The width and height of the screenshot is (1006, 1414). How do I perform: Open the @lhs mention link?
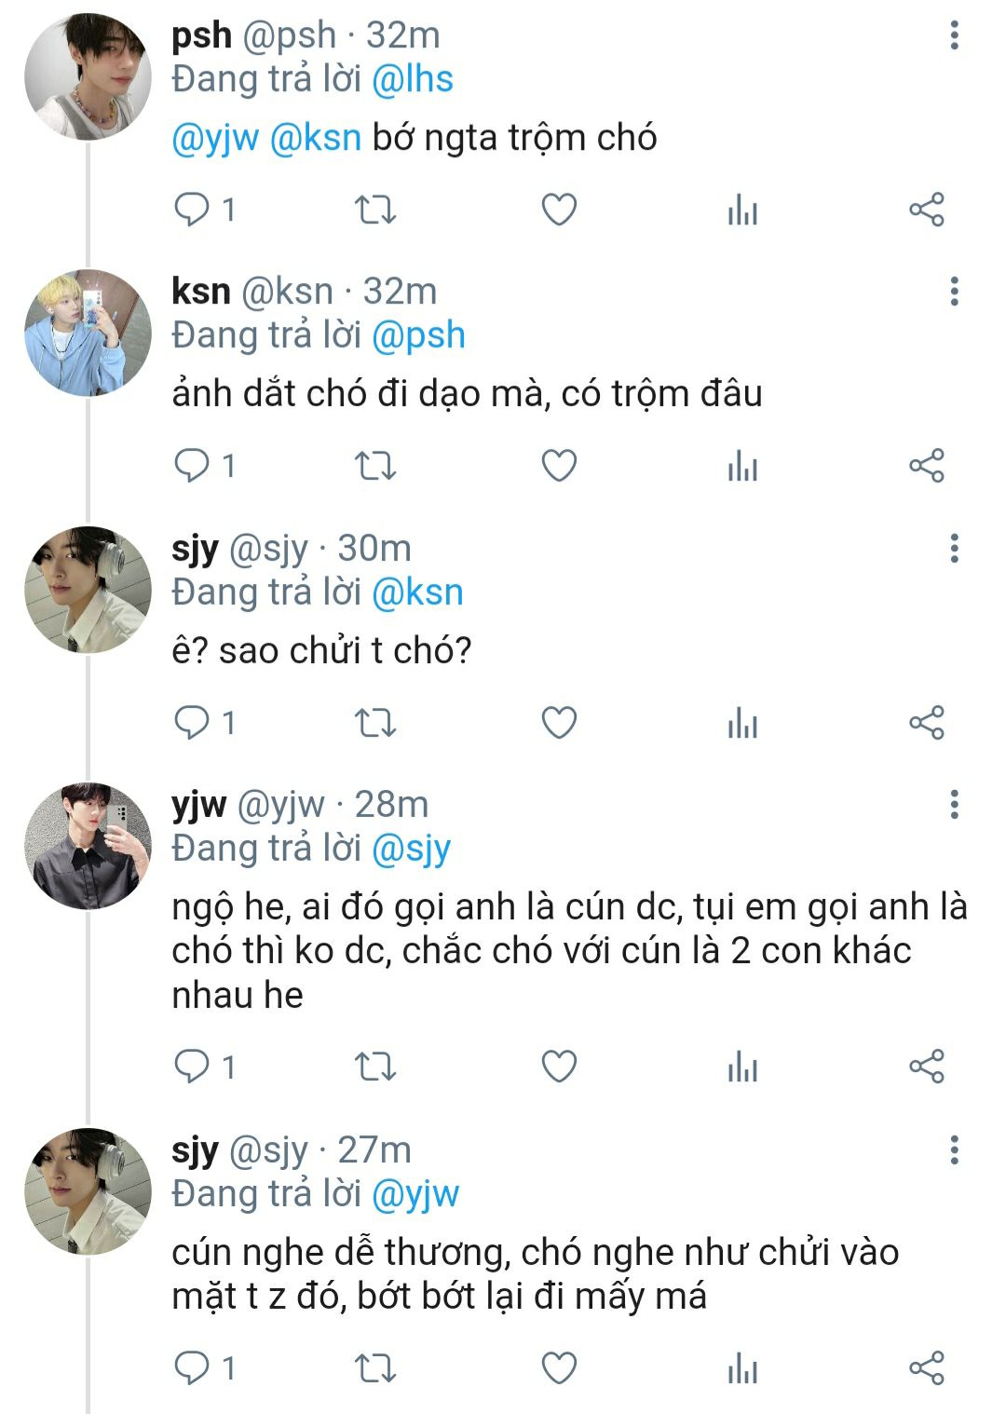(x=412, y=79)
